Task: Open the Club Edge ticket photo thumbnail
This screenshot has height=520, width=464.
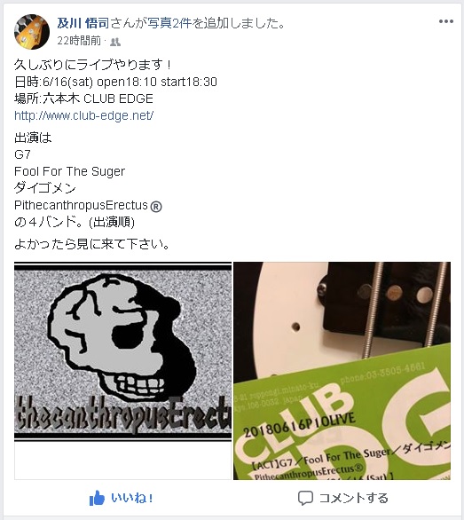Action: click(x=342, y=370)
